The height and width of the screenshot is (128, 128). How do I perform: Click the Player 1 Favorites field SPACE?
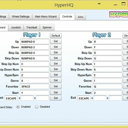pos(35,86)
